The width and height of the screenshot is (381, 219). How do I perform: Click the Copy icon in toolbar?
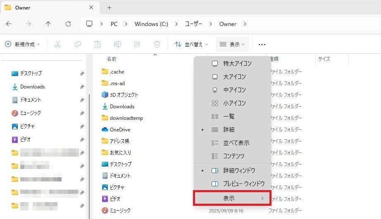tap(78, 44)
